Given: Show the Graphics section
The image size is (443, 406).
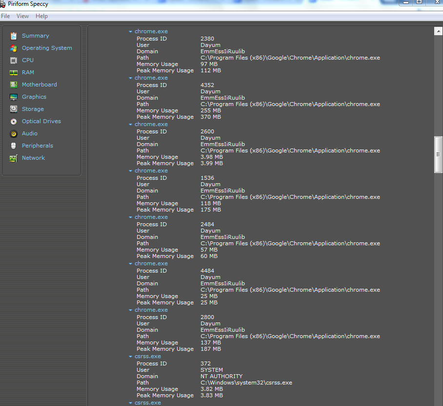Looking at the screenshot, I should pyautogui.click(x=34, y=97).
